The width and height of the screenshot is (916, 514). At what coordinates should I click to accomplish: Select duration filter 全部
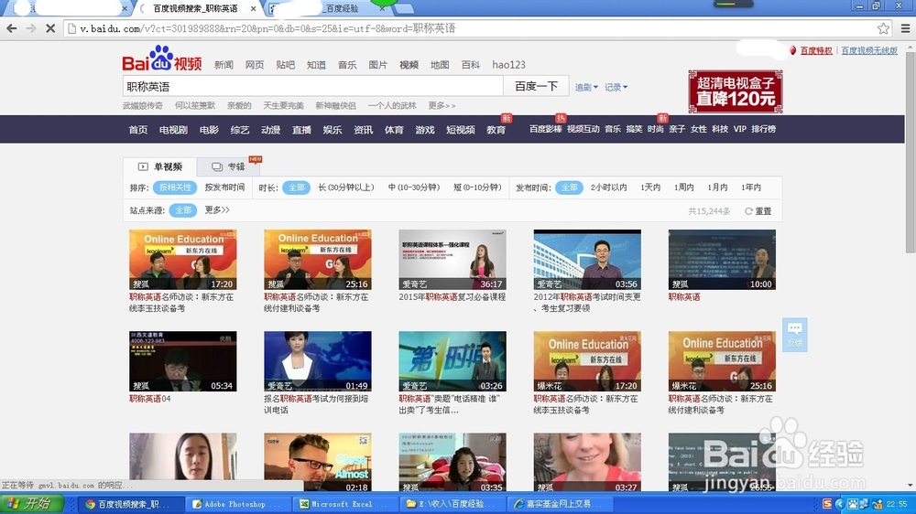pos(296,187)
